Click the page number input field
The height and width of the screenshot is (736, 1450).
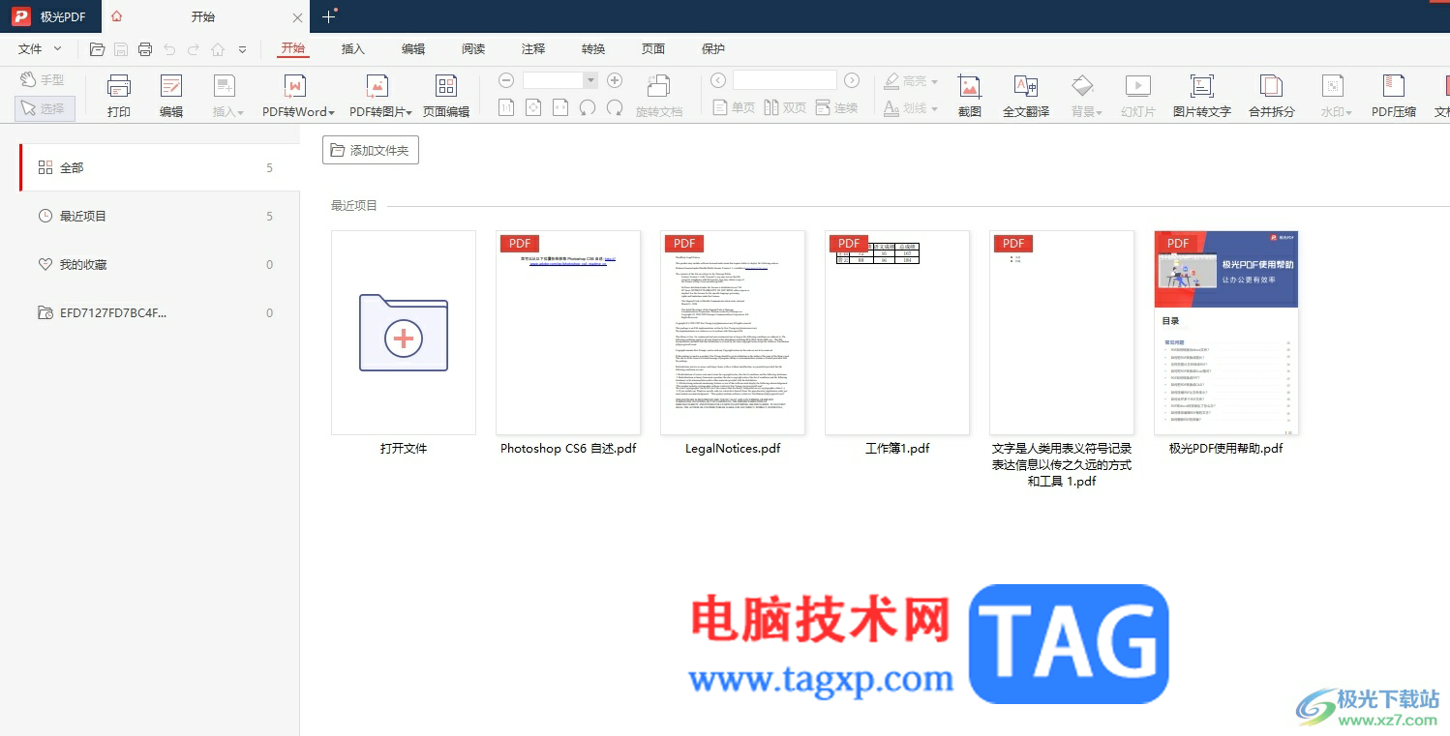(x=785, y=80)
